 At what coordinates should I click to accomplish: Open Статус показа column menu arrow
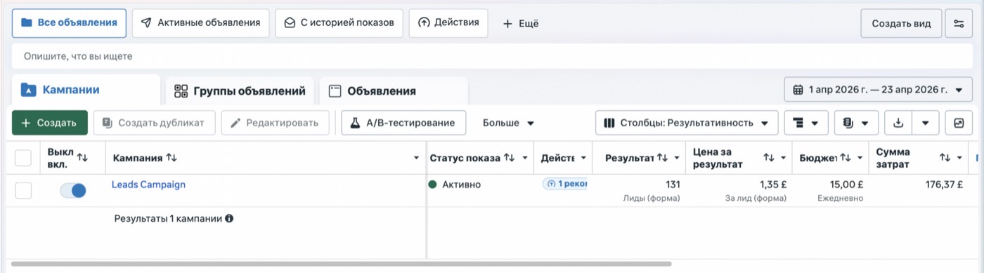pyautogui.click(x=525, y=158)
